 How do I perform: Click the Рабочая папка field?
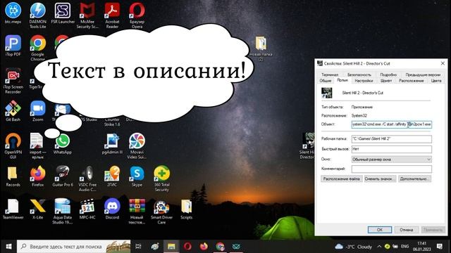(x=392, y=139)
